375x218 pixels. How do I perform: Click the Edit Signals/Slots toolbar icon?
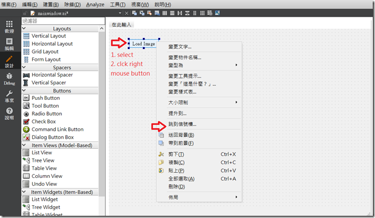tap(142, 13)
